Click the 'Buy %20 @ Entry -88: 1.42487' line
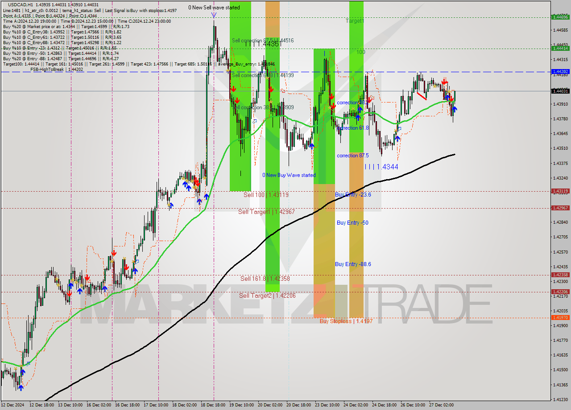 [61, 58]
